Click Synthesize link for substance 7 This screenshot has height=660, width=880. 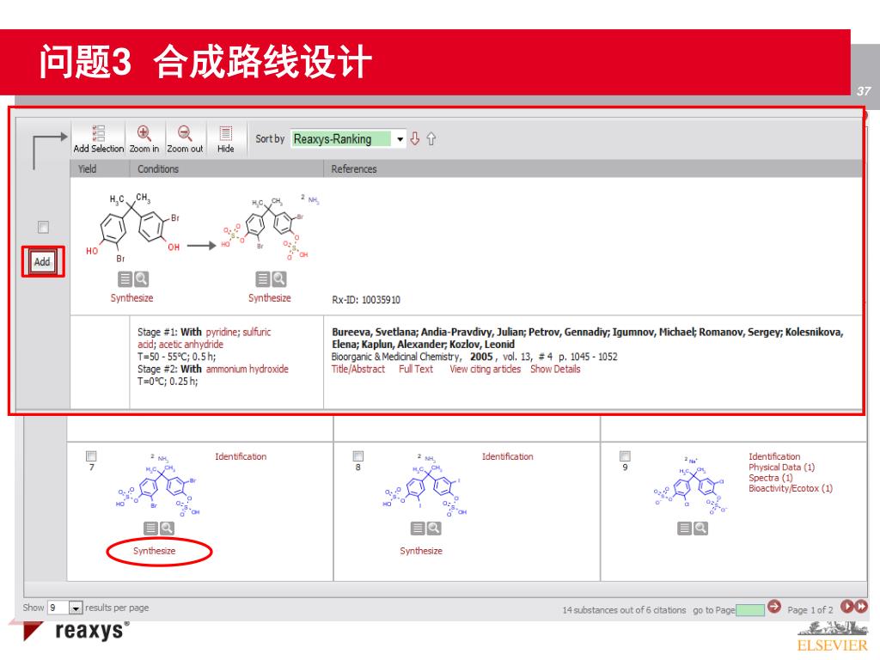155,551
